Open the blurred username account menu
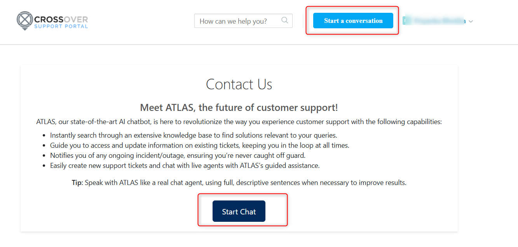Screen dimensions: 518x247 [x=438, y=21]
